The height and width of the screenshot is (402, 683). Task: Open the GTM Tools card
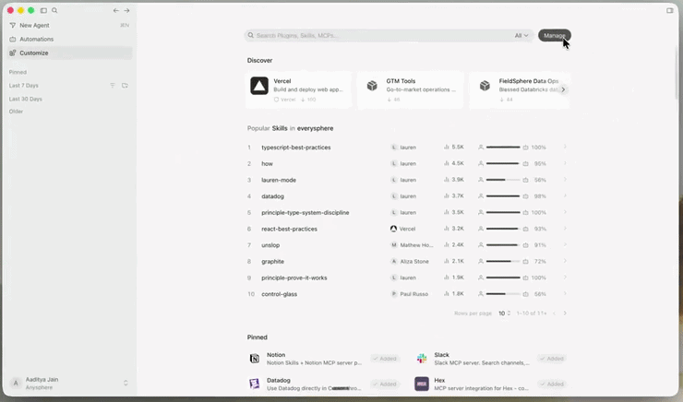click(411, 89)
